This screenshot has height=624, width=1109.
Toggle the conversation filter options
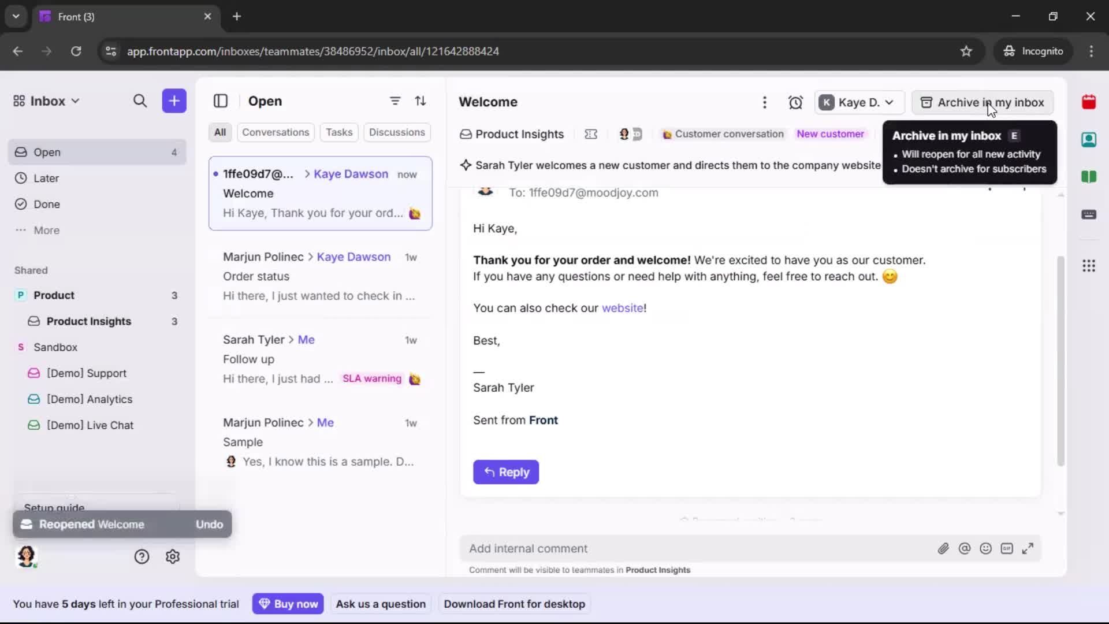coord(395,101)
